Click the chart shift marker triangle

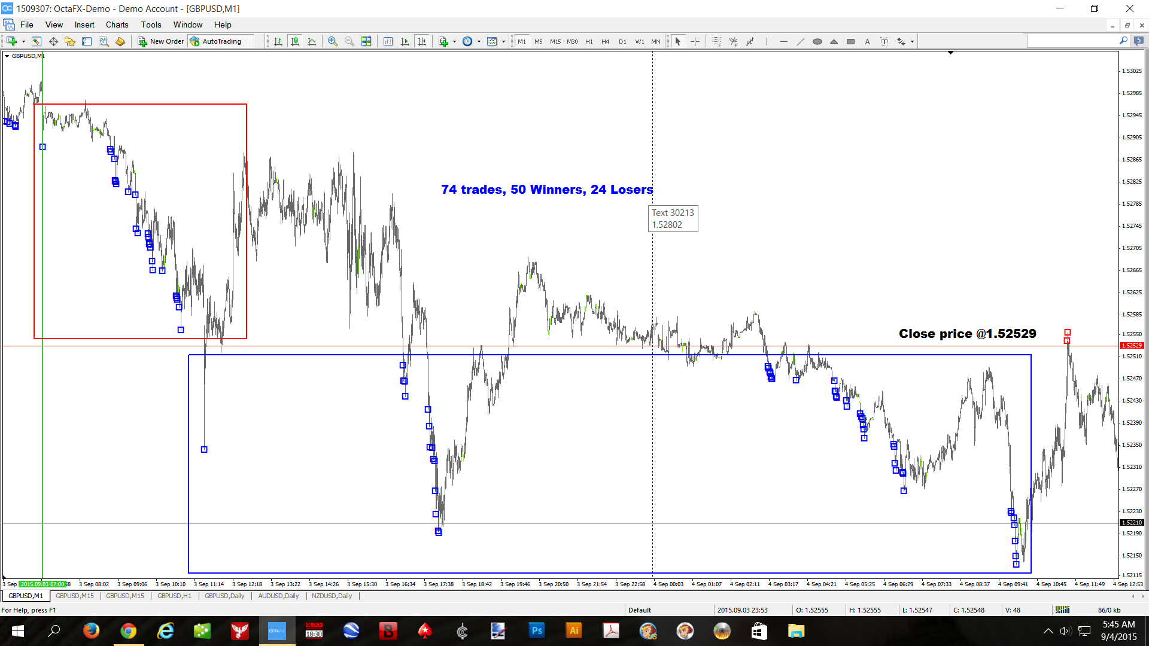[x=950, y=53]
